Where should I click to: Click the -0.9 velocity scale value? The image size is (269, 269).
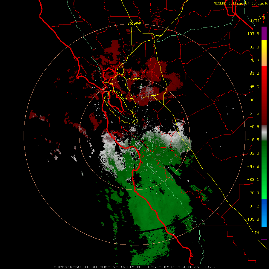[254, 127]
